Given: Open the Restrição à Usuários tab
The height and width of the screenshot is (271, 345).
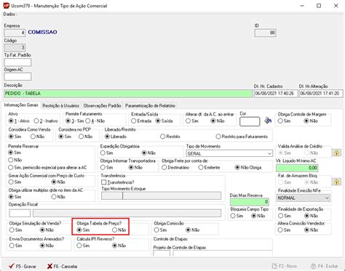Looking at the screenshot, I should (x=61, y=105).
